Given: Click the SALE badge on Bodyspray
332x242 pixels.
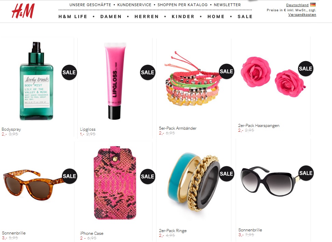Looking at the screenshot, I should point(69,72).
